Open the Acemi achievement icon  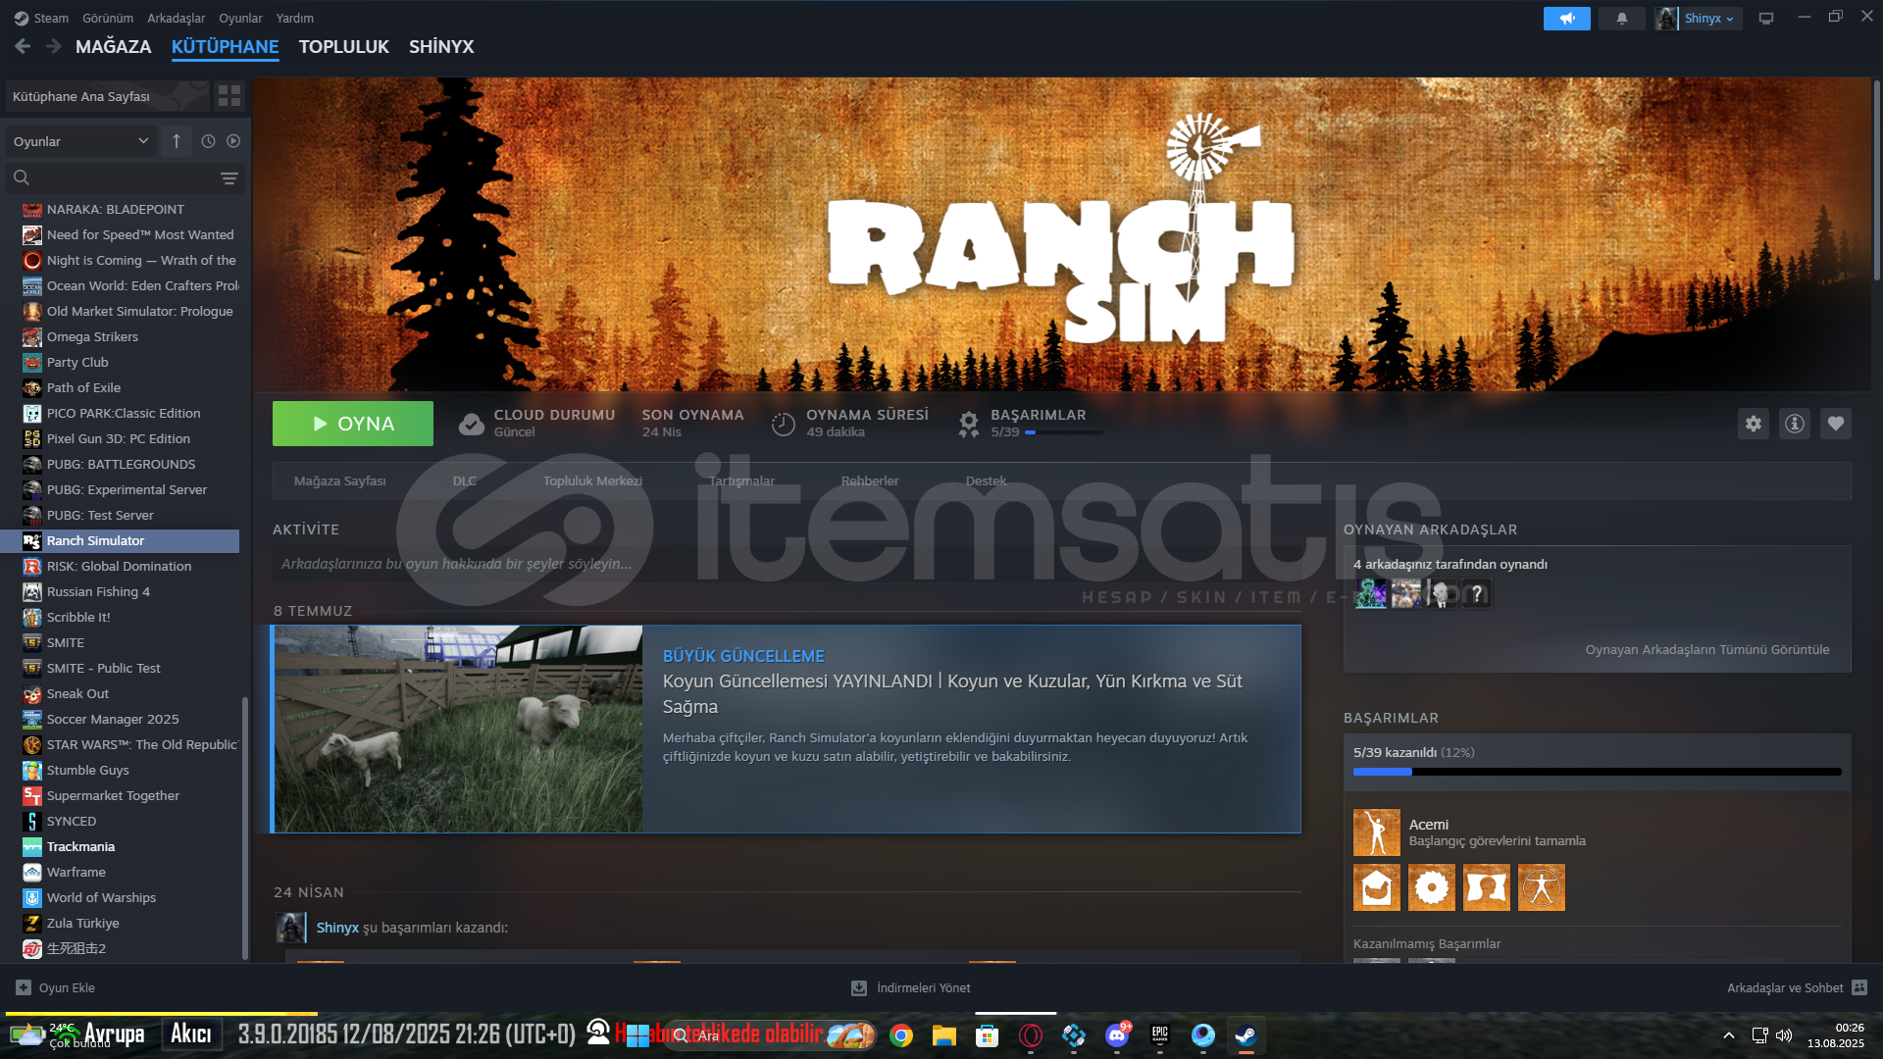point(1377,832)
